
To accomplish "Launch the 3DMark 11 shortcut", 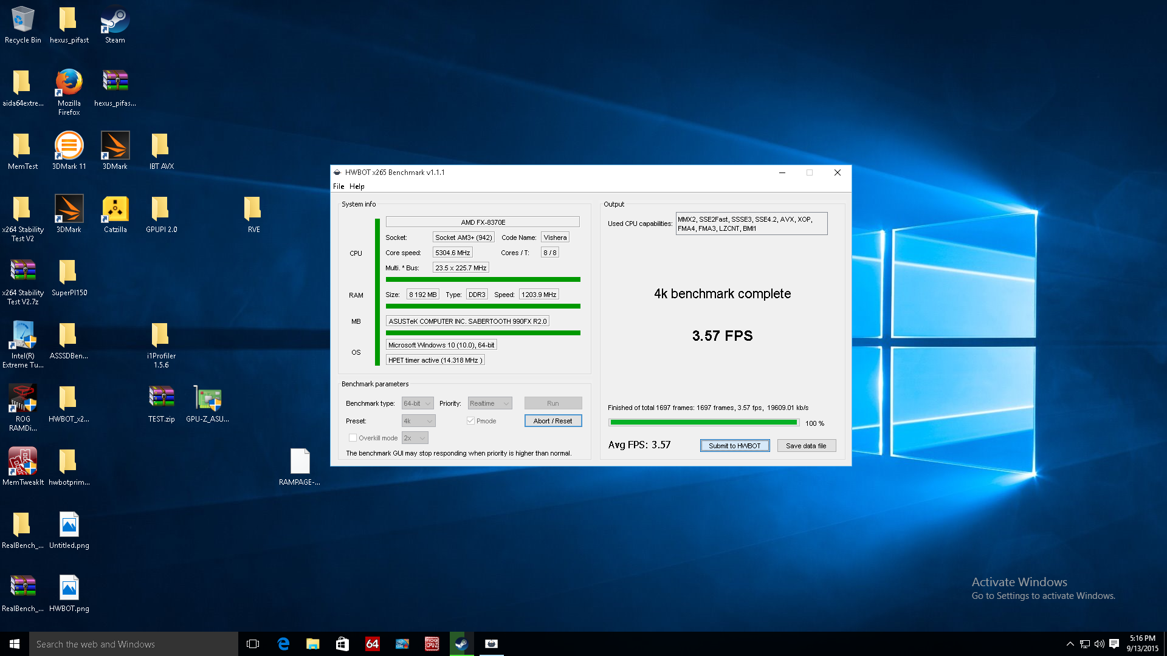I will [x=69, y=151].
